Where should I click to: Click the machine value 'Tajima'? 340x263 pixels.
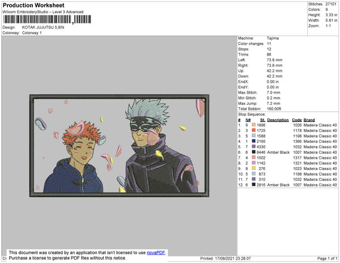coord(273,38)
